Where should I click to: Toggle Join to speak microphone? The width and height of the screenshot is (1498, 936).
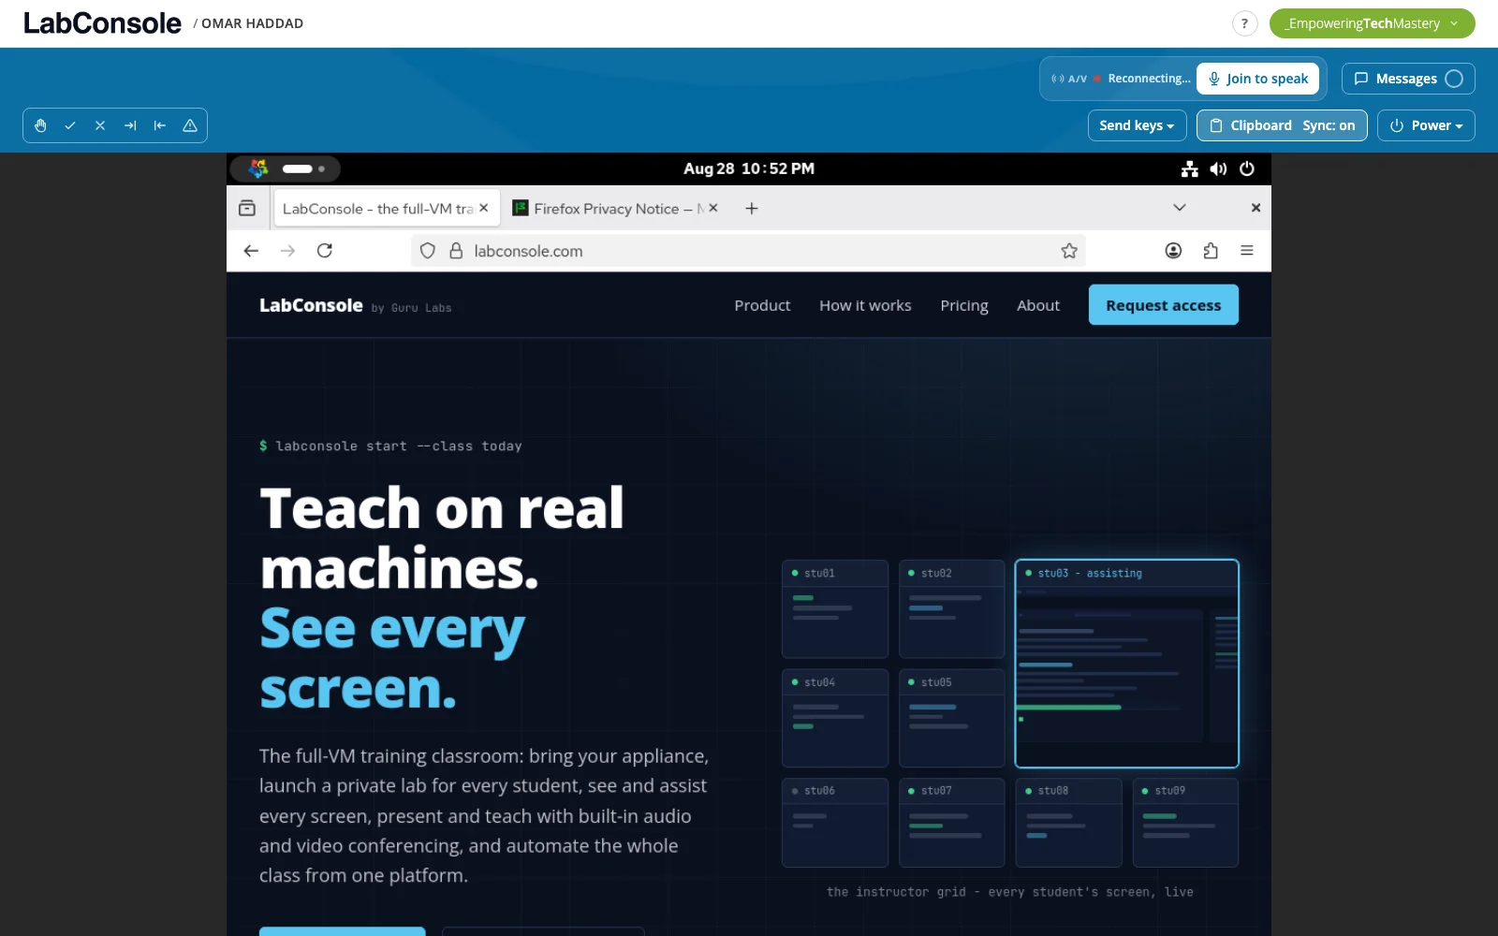(1257, 79)
